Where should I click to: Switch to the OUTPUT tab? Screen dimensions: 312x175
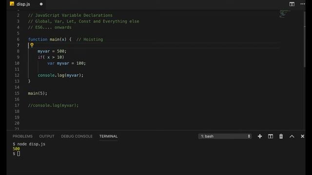pyautogui.click(x=47, y=136)
